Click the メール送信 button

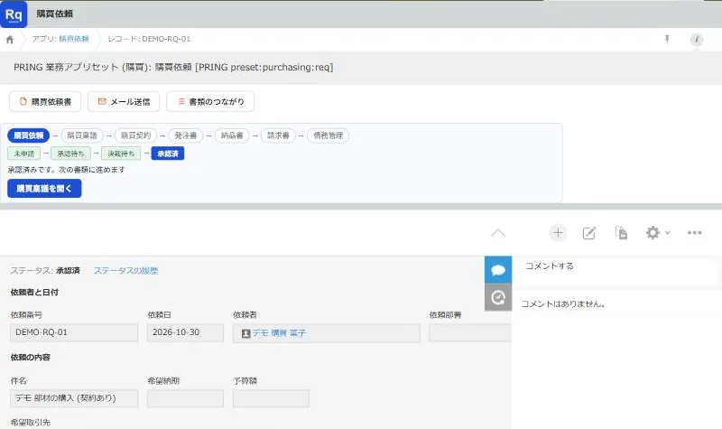pyautogui.click(x=124, y=101)
